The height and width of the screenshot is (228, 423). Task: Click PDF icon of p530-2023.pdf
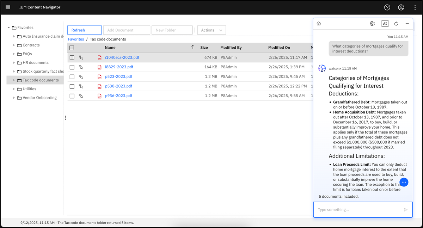tap(100, 86)
